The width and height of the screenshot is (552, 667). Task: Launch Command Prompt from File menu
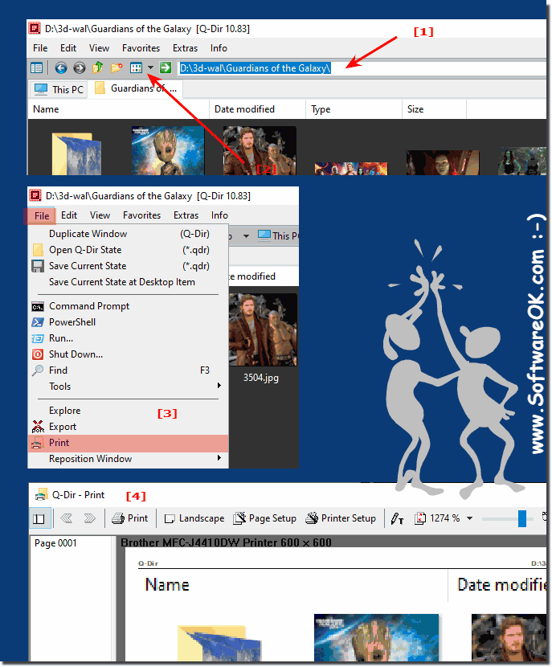click(x=128, y=306)
